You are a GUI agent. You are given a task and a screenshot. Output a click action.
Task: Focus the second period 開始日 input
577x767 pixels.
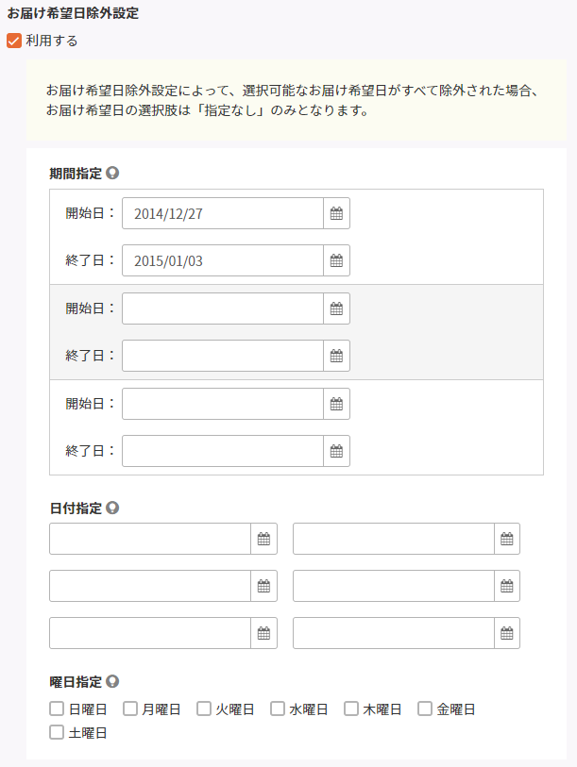(x=223, y=308)
